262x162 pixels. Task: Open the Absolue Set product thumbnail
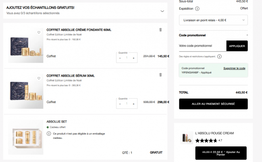pos(26,136)
